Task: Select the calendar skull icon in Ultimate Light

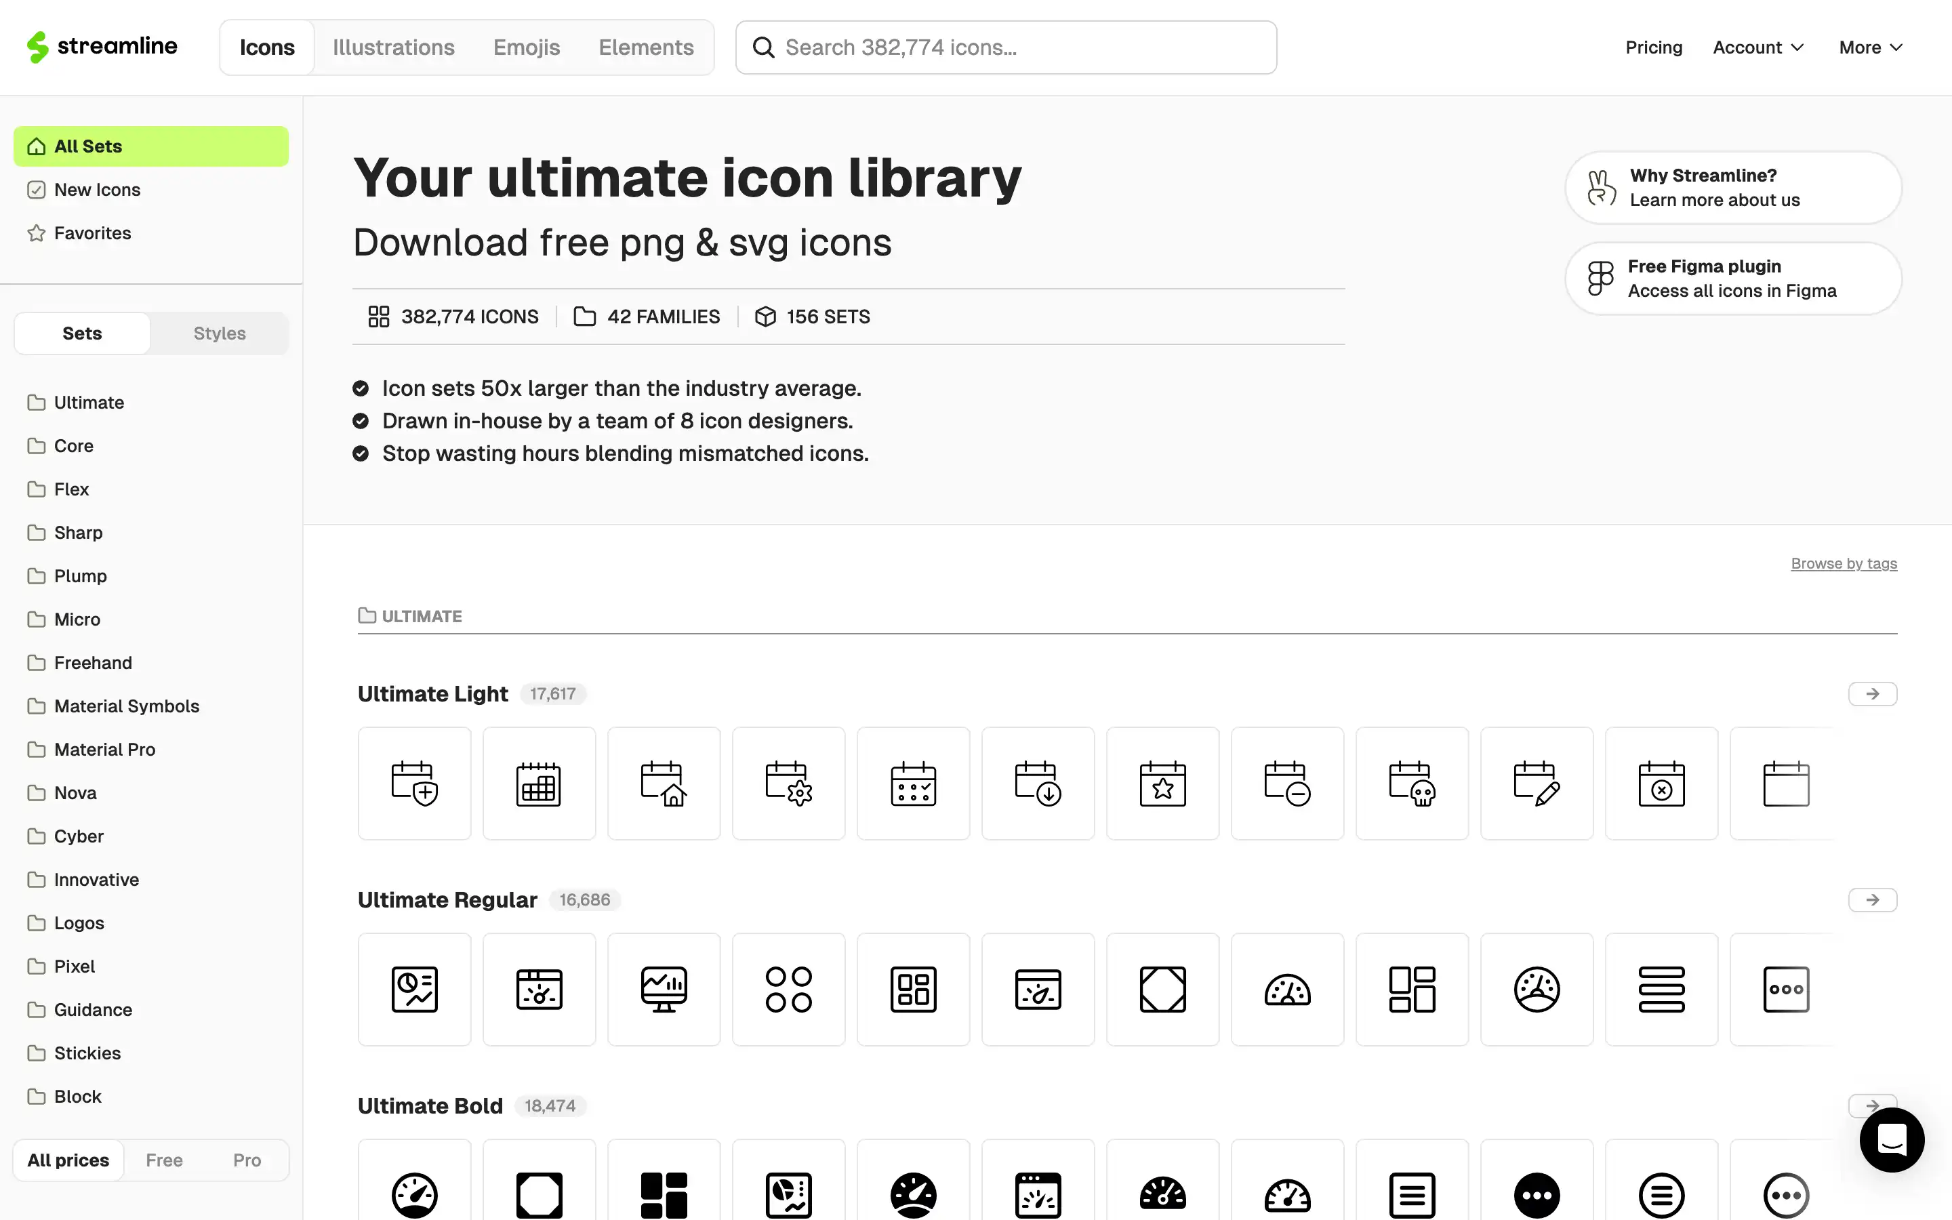Action: 1412,784
